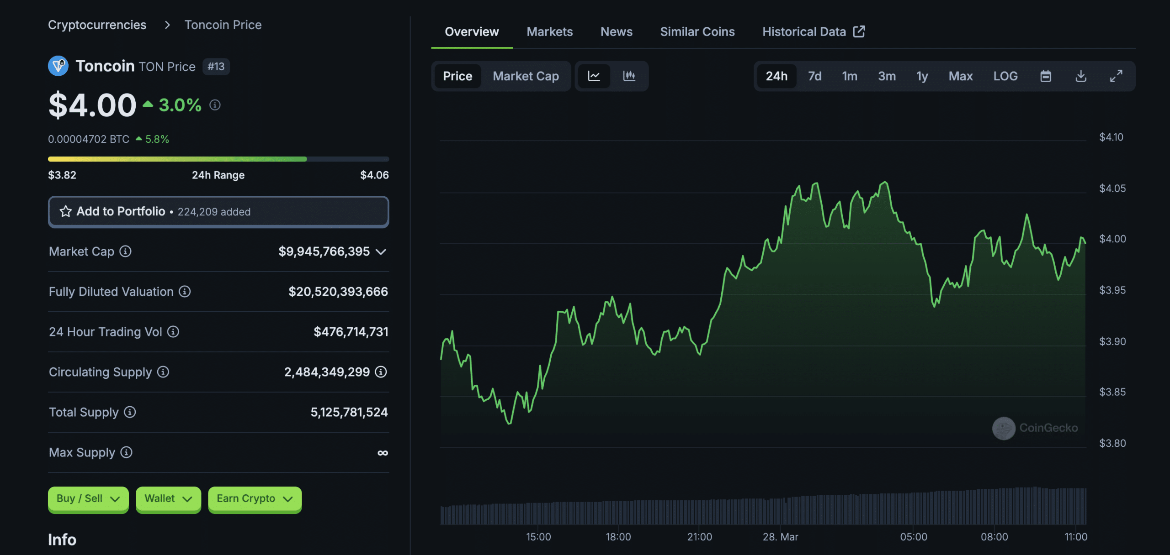Click the 5.8% BTC change percentage
The height and width of the screenshot is (555, 1170).
click(157, 139)
